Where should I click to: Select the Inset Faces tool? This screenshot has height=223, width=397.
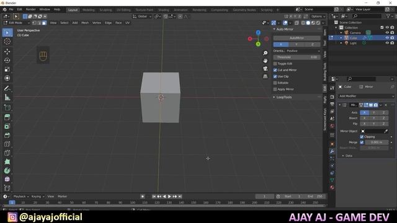click(x=7, y=126)
